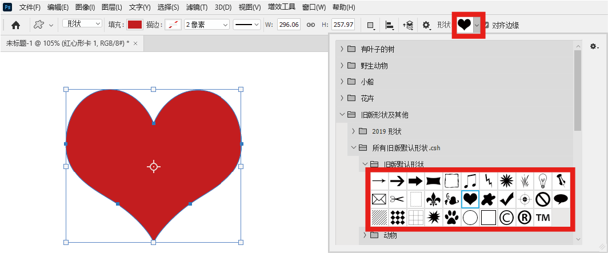Open the 滤镜(T) menu

click(x=197, y=7)
